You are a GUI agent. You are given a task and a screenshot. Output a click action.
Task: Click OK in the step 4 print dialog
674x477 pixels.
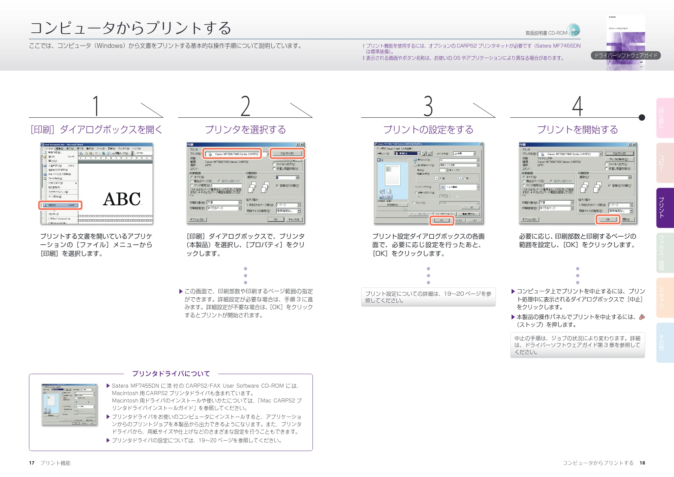tap(608, 219)
